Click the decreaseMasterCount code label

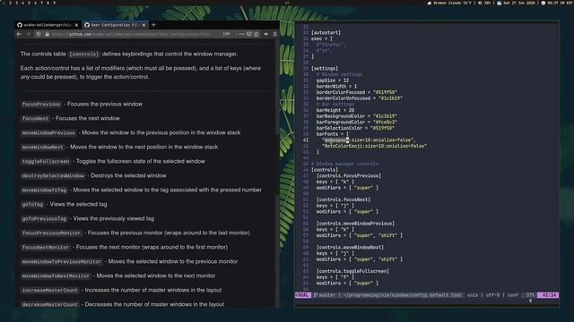coord(50,304)
